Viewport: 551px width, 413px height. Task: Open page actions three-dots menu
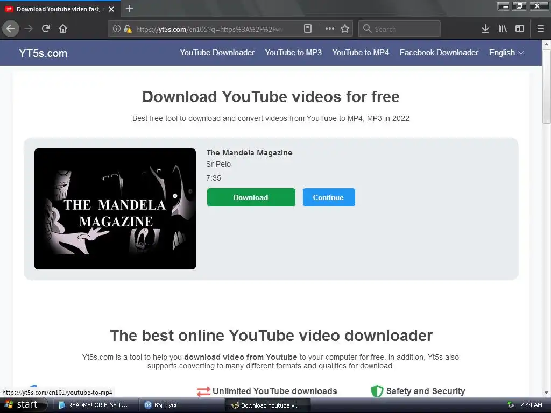330,29
